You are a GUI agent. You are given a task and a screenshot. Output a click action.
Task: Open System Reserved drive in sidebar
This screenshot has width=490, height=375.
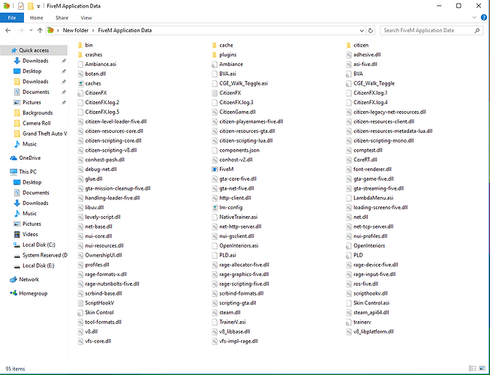45,255
